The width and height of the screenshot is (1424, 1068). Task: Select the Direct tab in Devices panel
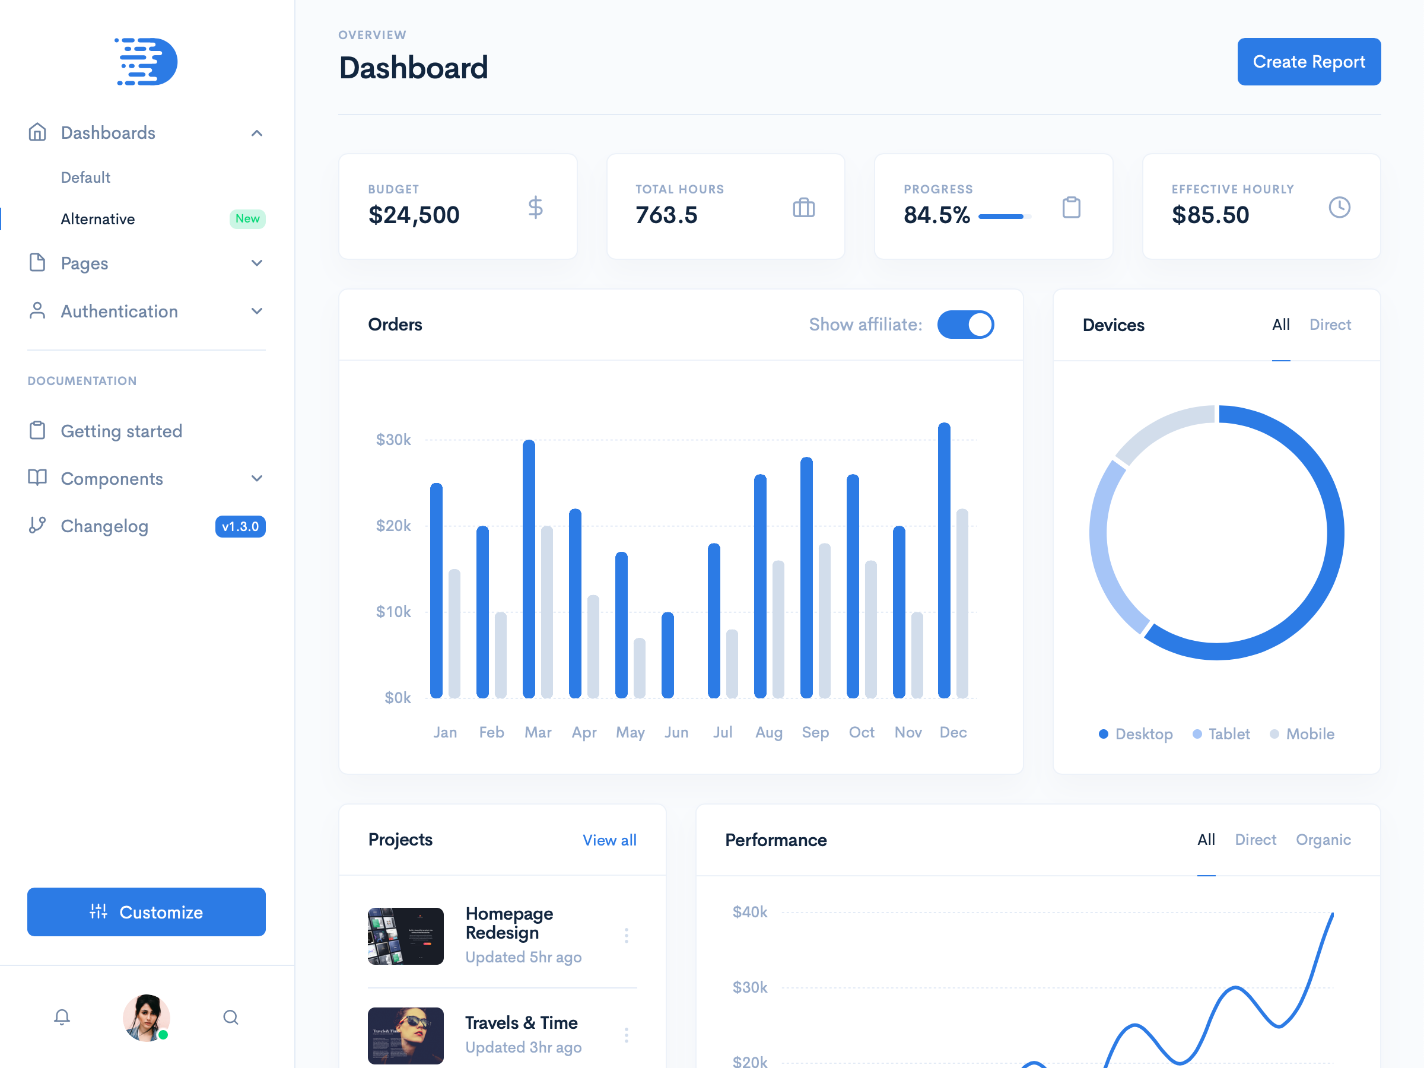click(1330, 324)
